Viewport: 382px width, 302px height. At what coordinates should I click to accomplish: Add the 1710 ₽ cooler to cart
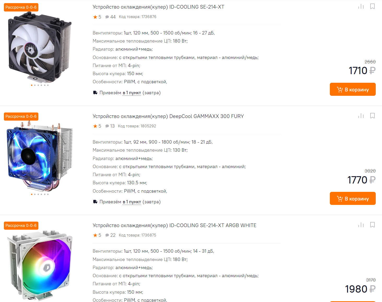click(x=353, y=89)
